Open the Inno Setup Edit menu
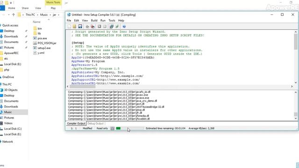Image resolution: width=299 pixels, height=168 pixels. pyautogui.click(x=77, y=21)
